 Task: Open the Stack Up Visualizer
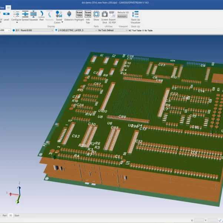(x=136, y=14)
